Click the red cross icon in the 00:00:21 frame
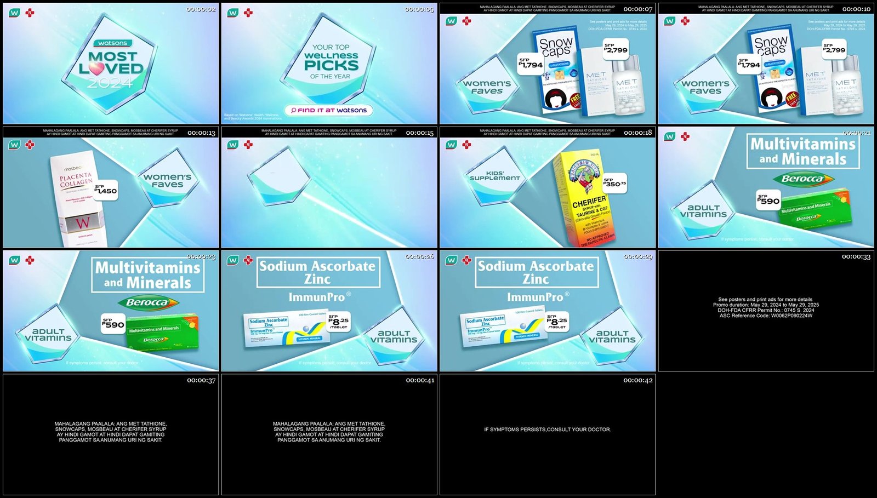 (x=685, y=136)
